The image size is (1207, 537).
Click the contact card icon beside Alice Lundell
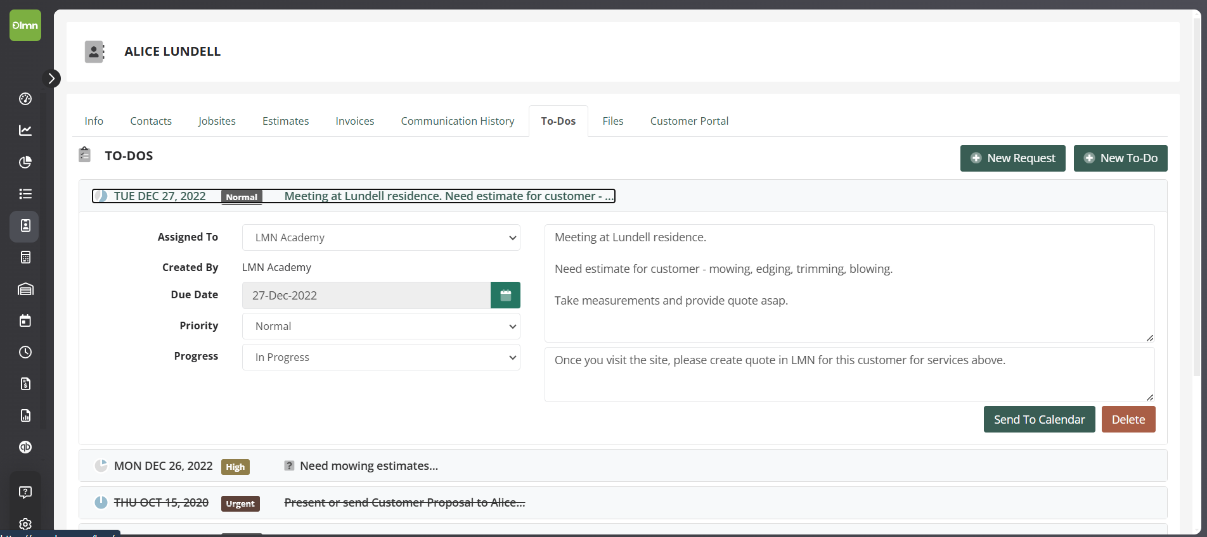(94, 52)
